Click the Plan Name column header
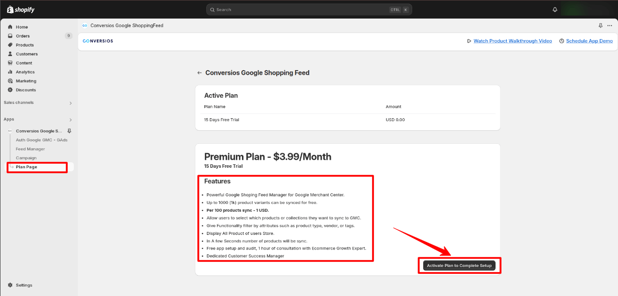This screenshot has height=296, width=618. [x=215, y=107]
